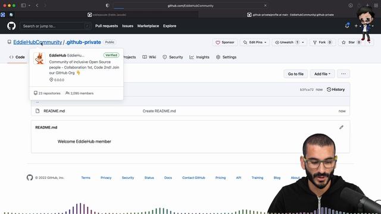
Task: Click footer API link
Action: pos(239,178)
